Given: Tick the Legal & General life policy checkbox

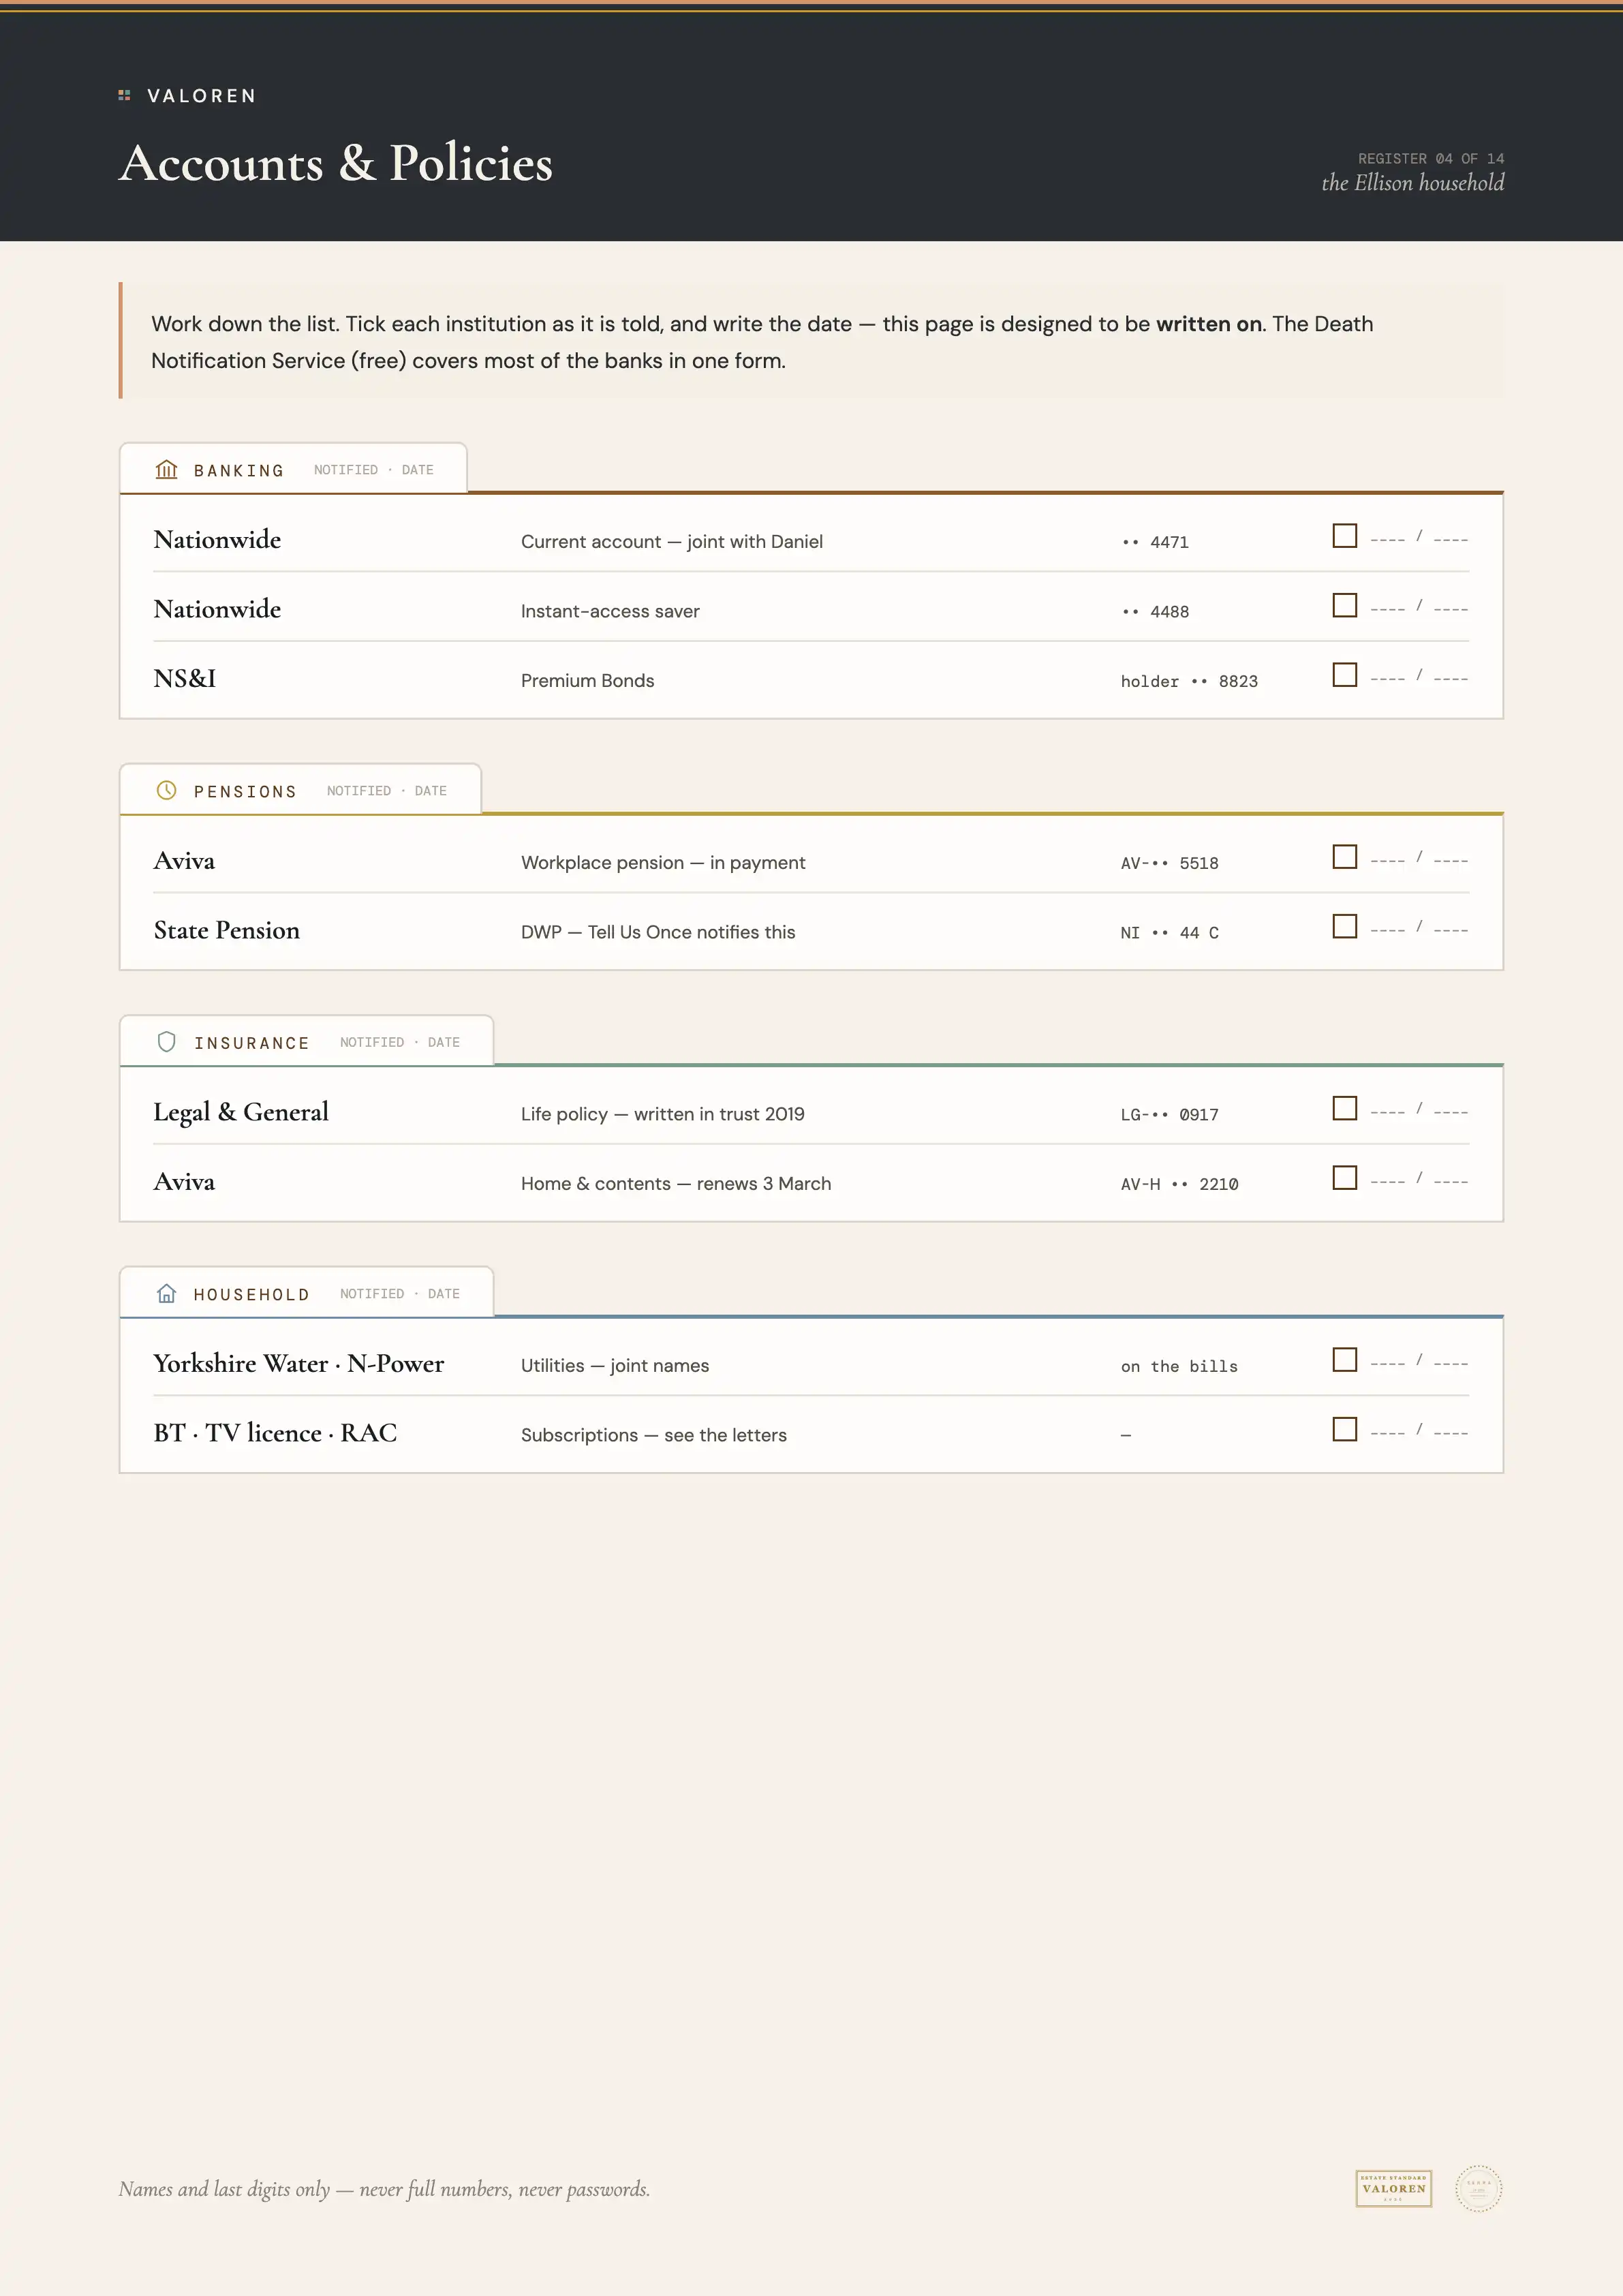Looking at the screenshot, I should pos(1345,1108).
